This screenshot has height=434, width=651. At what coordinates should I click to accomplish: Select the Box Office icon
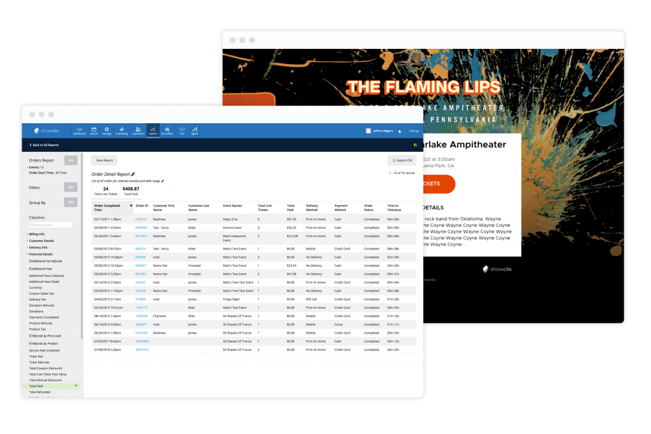[x=167, y=130]
